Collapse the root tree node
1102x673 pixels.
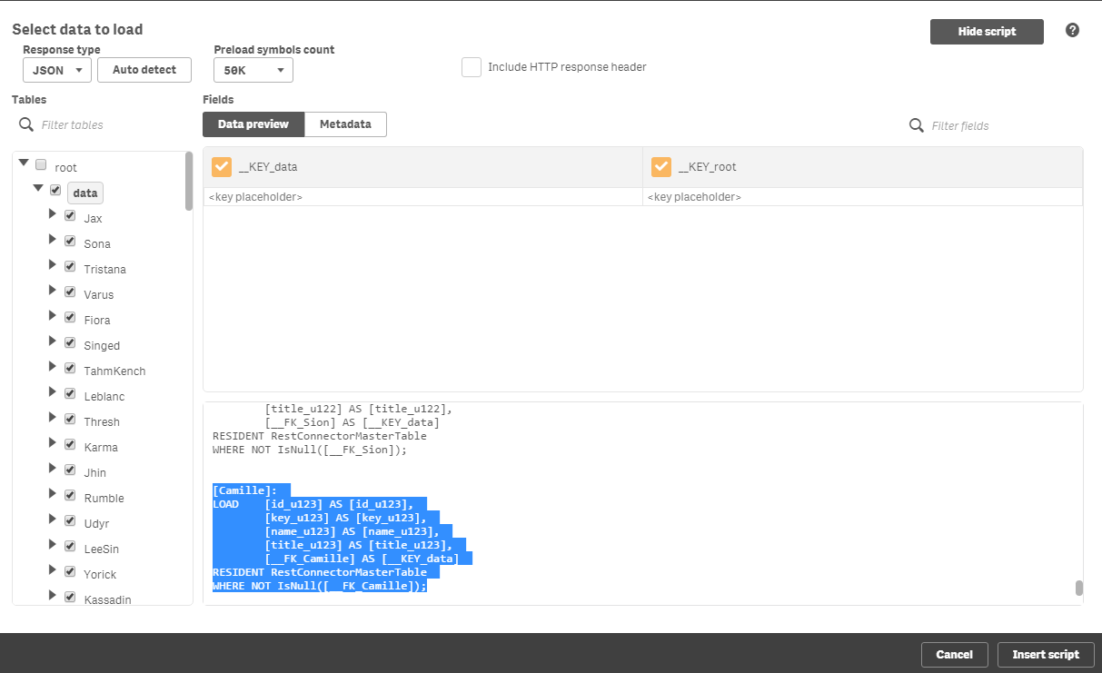click(24, 163)
